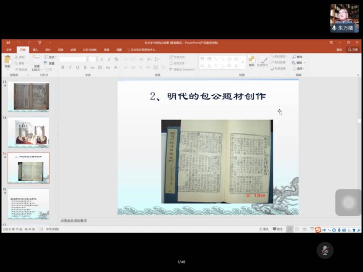Open the font name combo box

pyautogui.click(x=73, y=59)
